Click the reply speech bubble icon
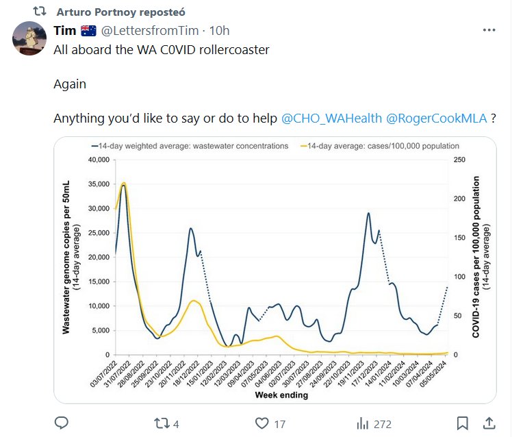Screen dimensions: 523x437 [61, 423]
